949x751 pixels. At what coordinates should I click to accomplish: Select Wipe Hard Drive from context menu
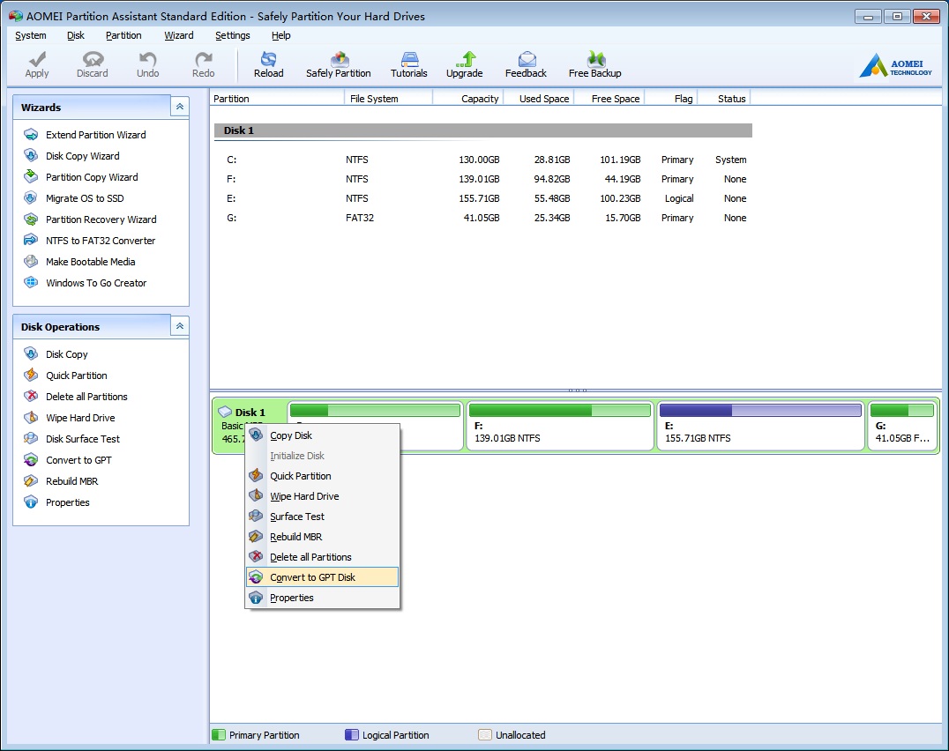click(x=304, y=496)
